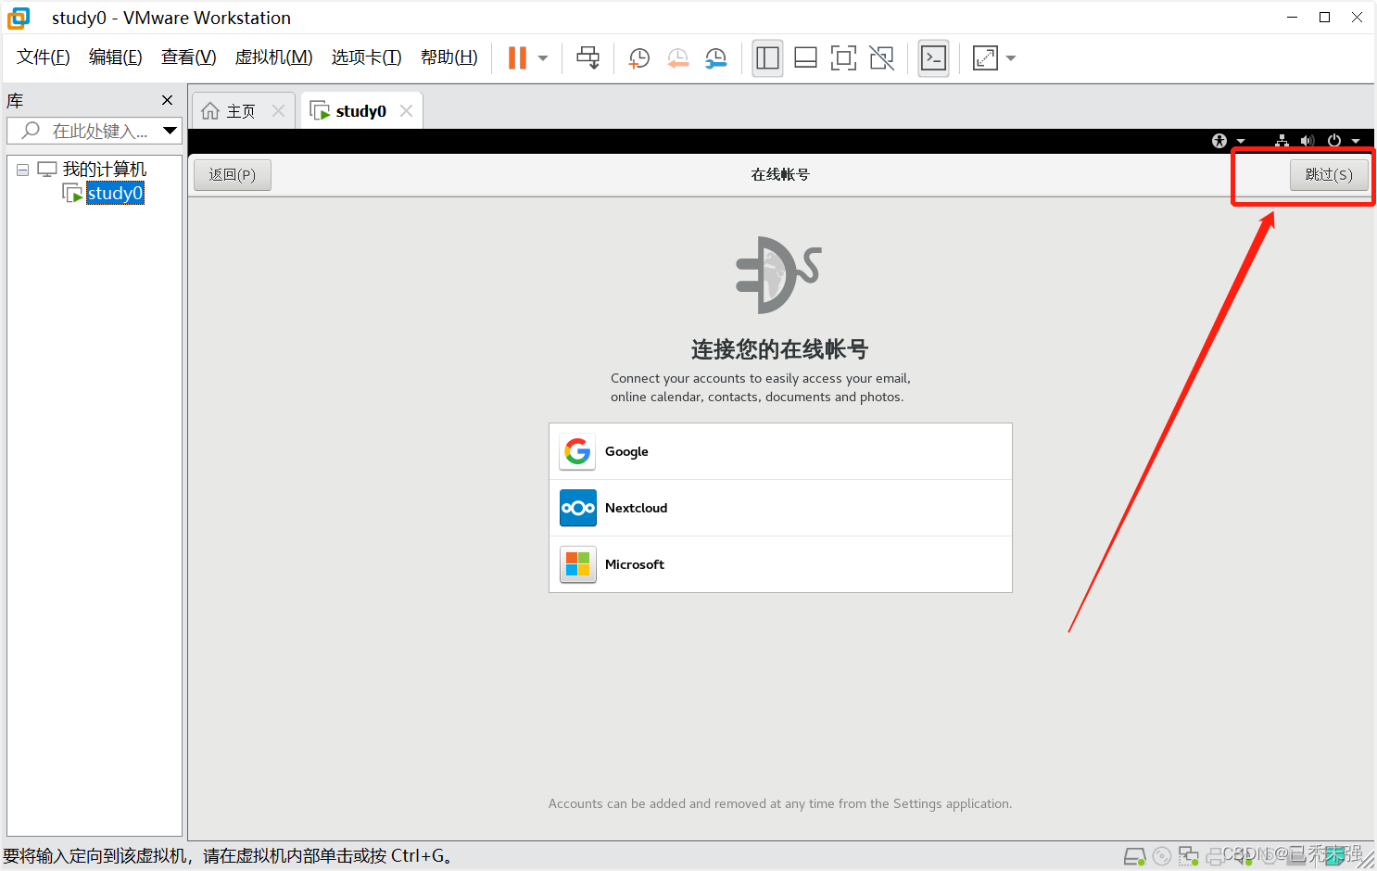Close the 主页 tab
The height and width of the screenshot is (871, 1377).
(x=278, y=111)
